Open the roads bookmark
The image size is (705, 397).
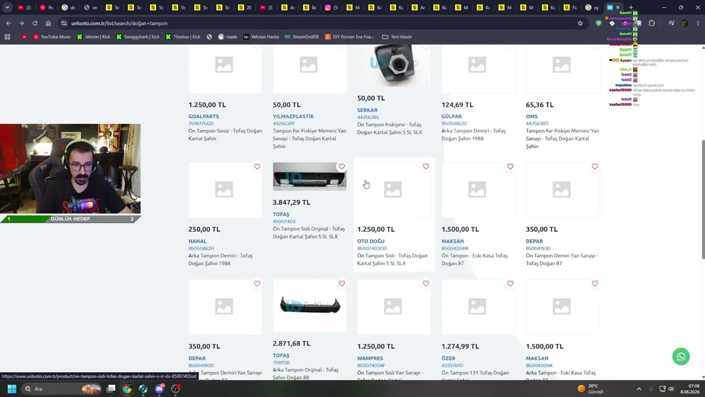coord(227,37)
